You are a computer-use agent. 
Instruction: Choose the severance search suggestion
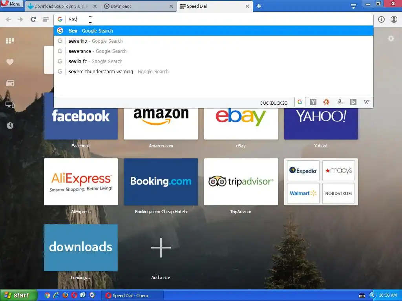[213, 51]
